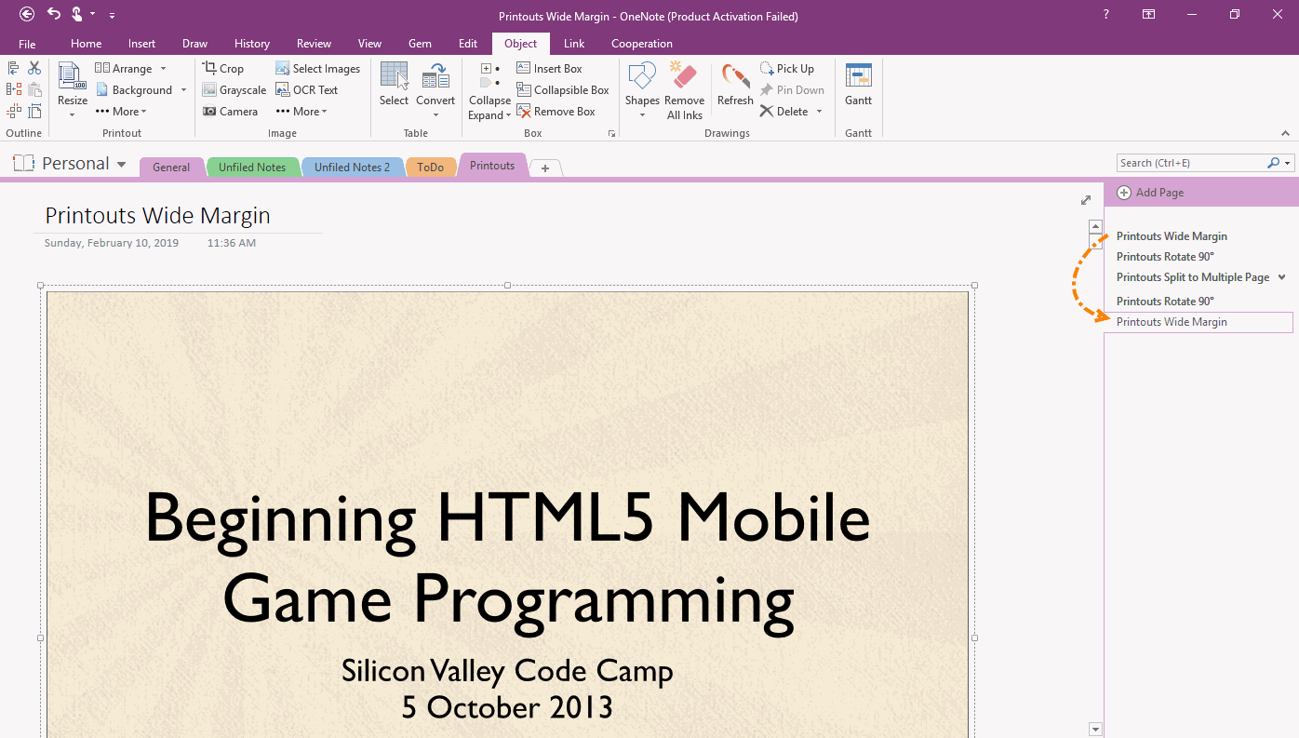
Task: Click the Camera tool
Action: click(x=230, y=112)
